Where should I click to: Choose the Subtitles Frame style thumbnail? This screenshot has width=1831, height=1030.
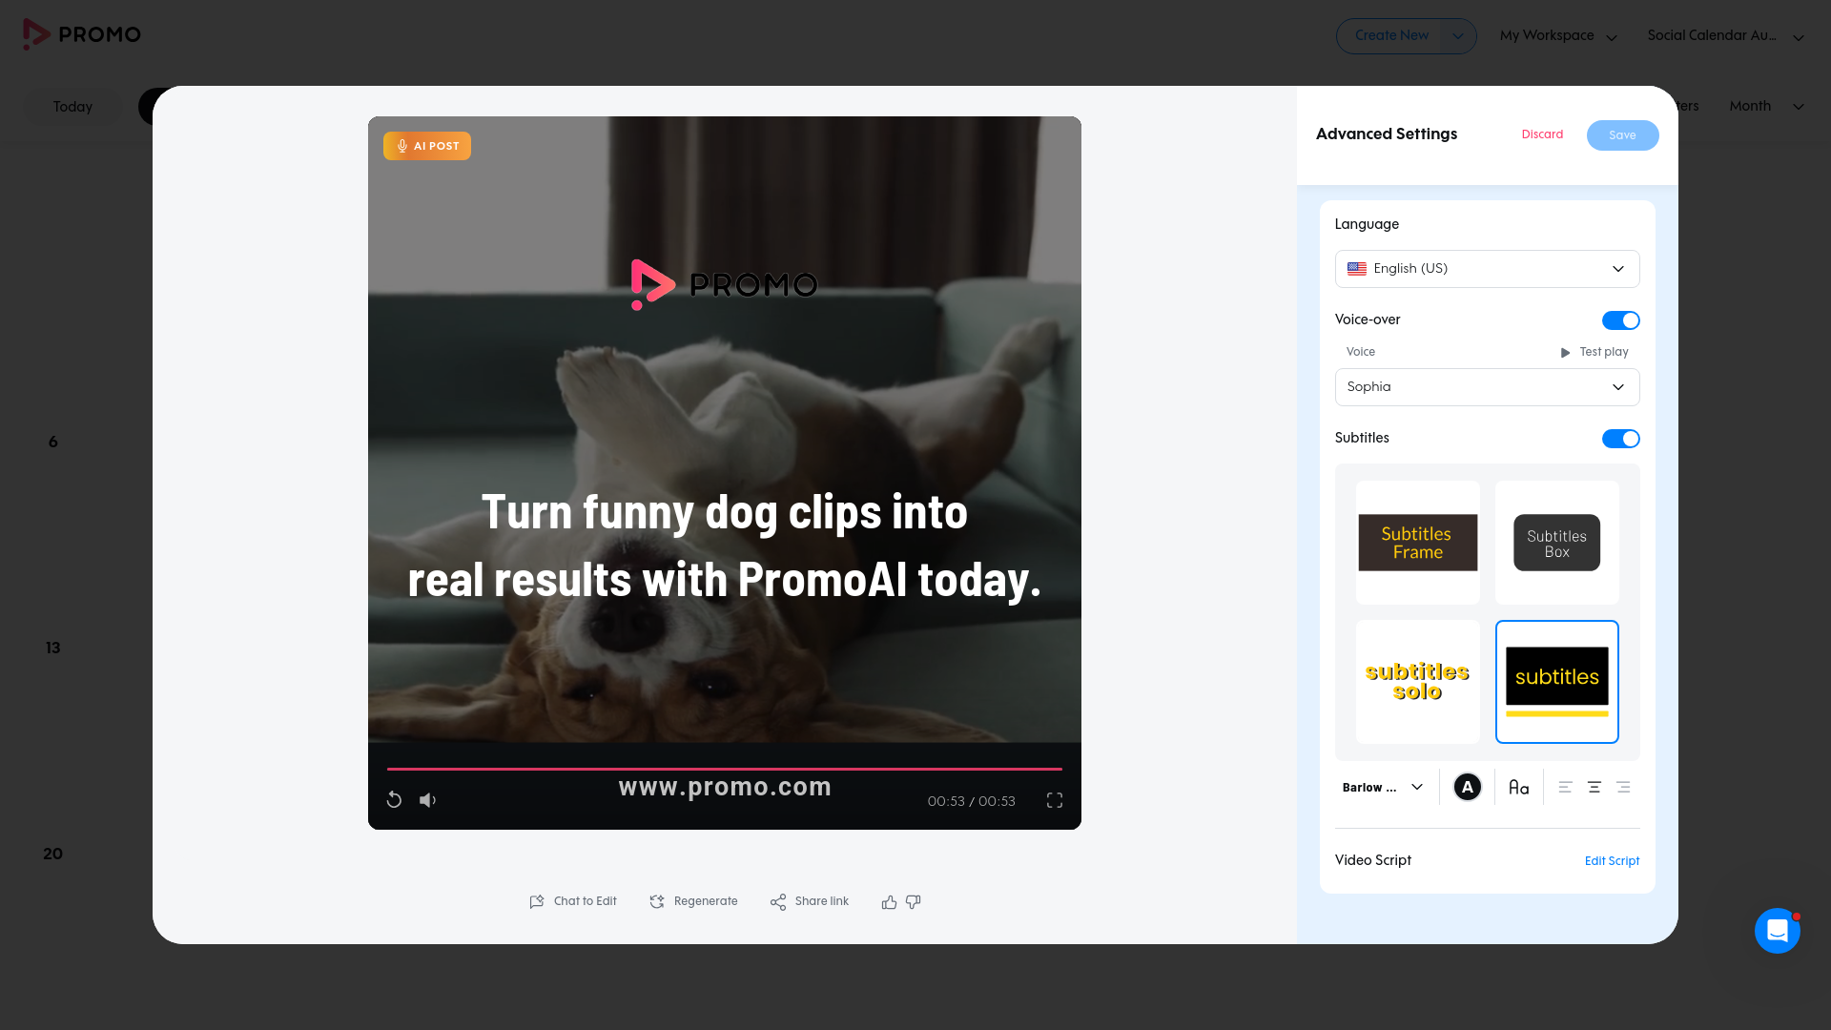click(1418, 543)
